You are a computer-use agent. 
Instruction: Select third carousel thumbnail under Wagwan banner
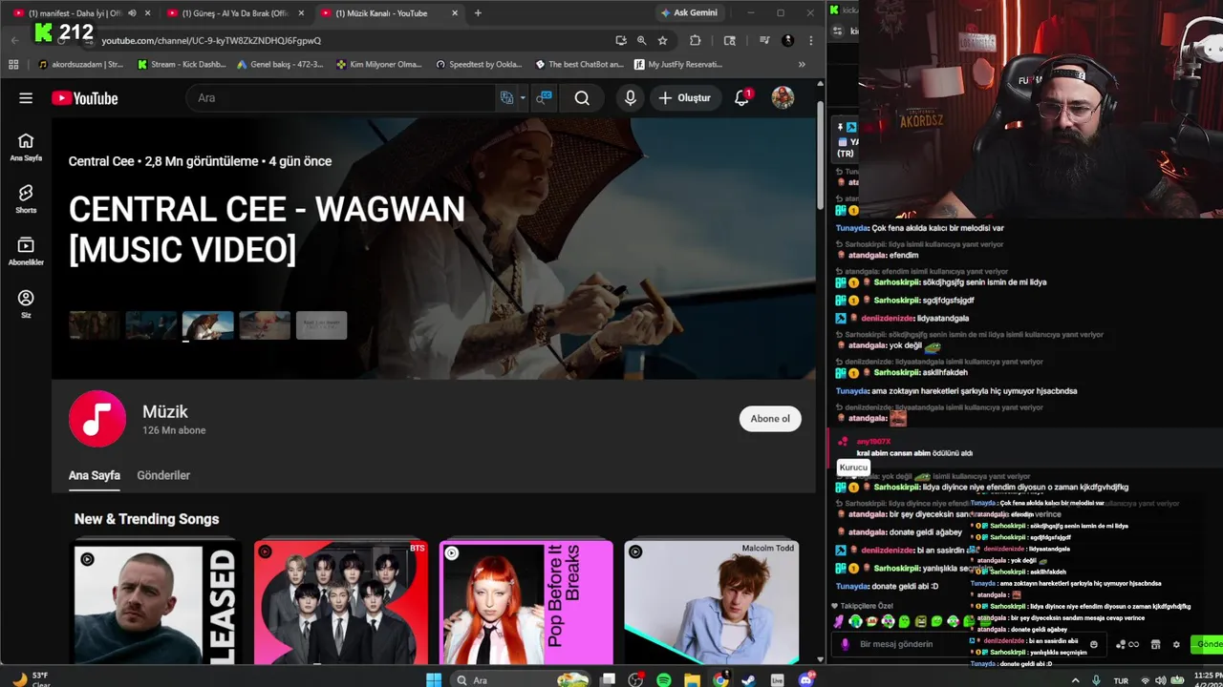208,325
